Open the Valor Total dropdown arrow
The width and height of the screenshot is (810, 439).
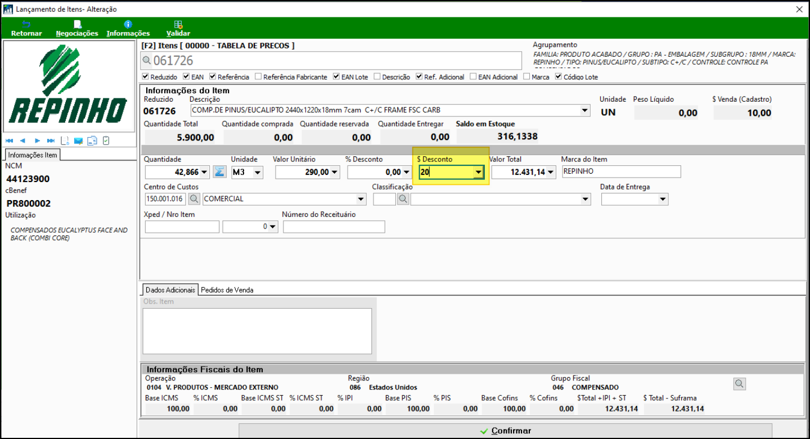[551, 172]
